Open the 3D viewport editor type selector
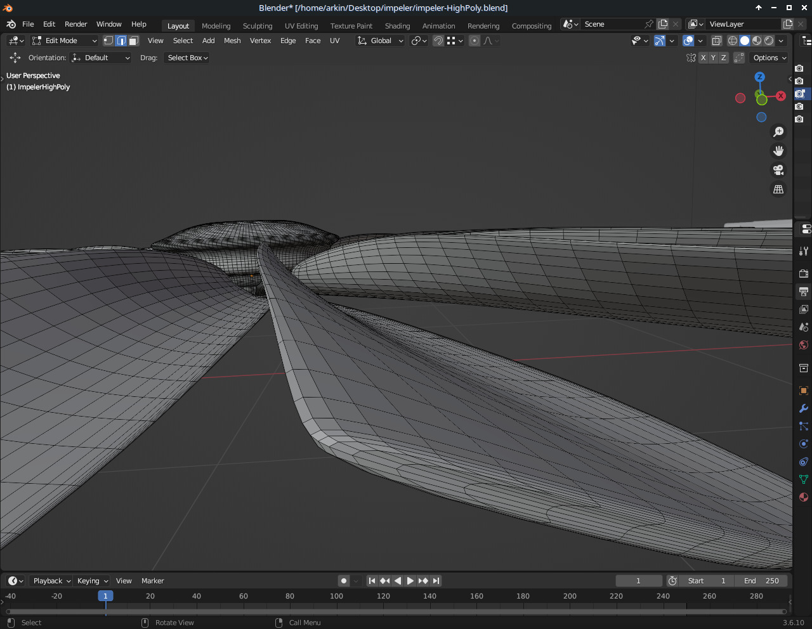This screenshot has width=812, height=629. click(x=16, y=41)
